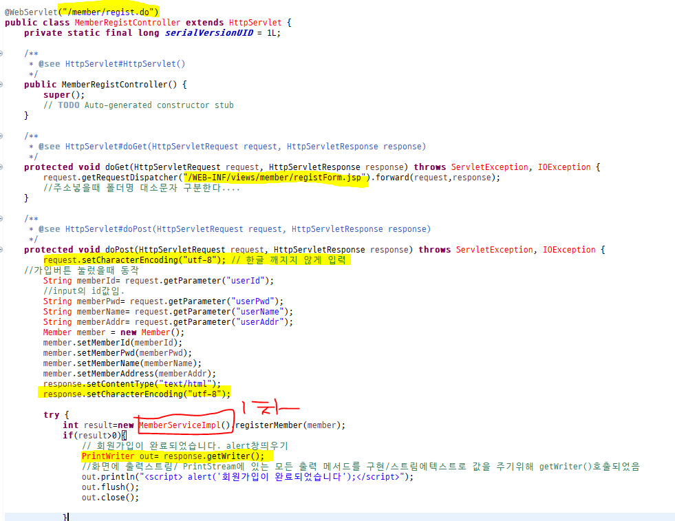Click the if(result>0) condition
This screenshot has height=521, width=675.
pyautogui.click(x=92, y=436)
